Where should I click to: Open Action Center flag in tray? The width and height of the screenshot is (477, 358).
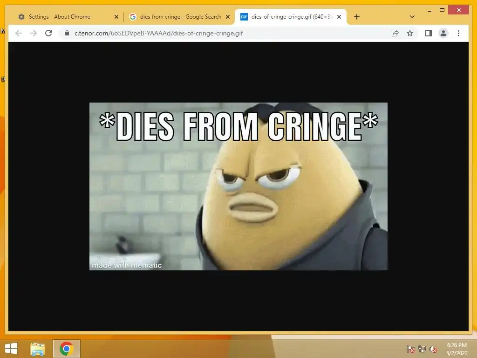(410, 349)
